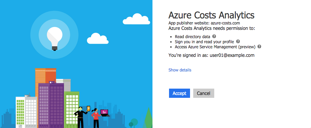
Task: Click the orange tablet held by the man
Action: pyautogui.click(x=88, y=109)
